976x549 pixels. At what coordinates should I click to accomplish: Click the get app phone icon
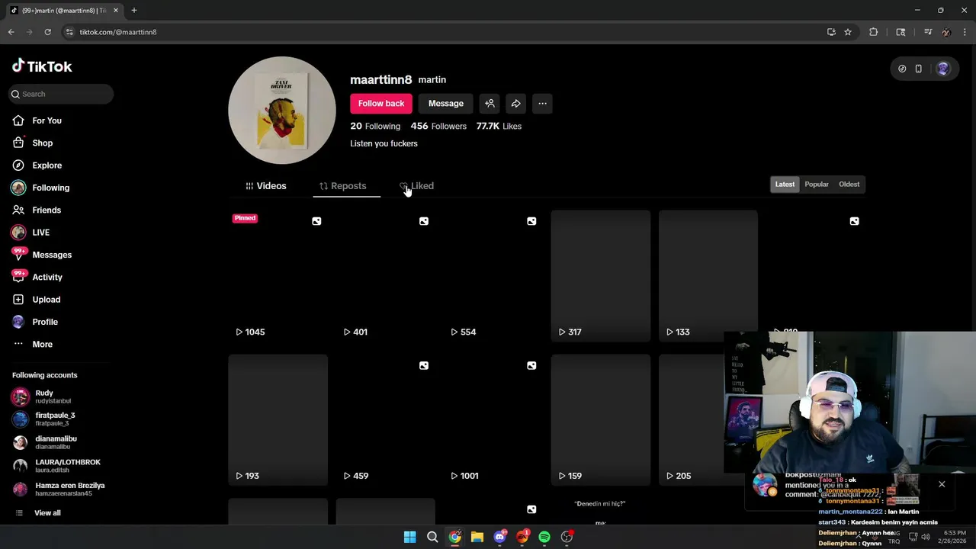[x=919, y=69]
